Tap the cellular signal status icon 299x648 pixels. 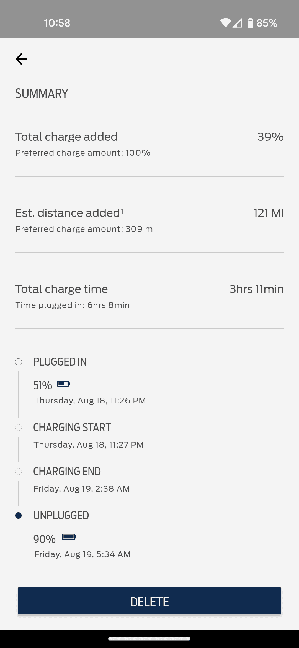[x=237, y=23]
